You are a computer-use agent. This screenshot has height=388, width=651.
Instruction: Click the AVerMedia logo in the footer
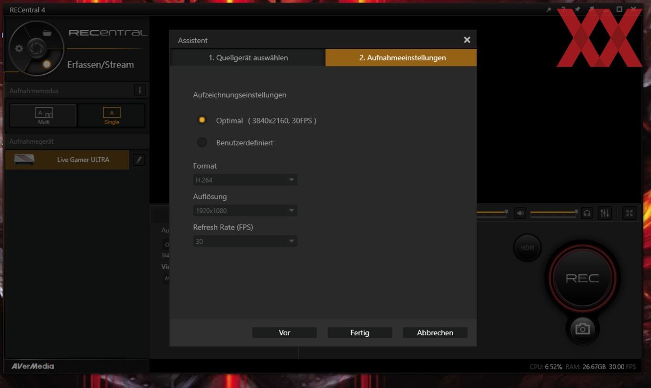click(33, 366)
